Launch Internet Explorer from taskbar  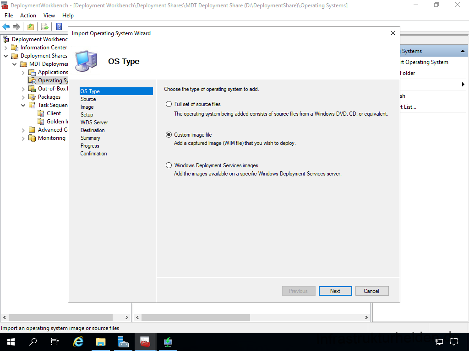[x=78, y=342]
